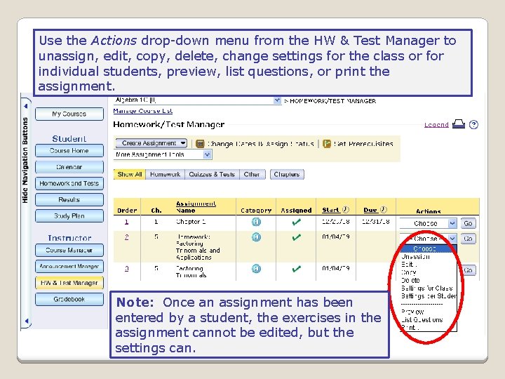Screen dimensions: 505x379
Task: Open the Results button
Action: click(x=69, y=200)
